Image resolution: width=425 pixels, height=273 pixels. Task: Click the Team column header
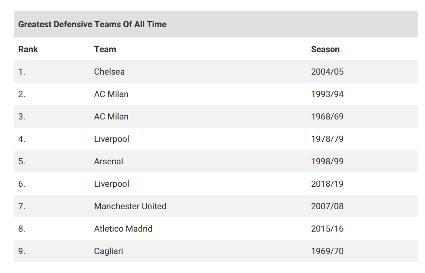coord(105,49)
